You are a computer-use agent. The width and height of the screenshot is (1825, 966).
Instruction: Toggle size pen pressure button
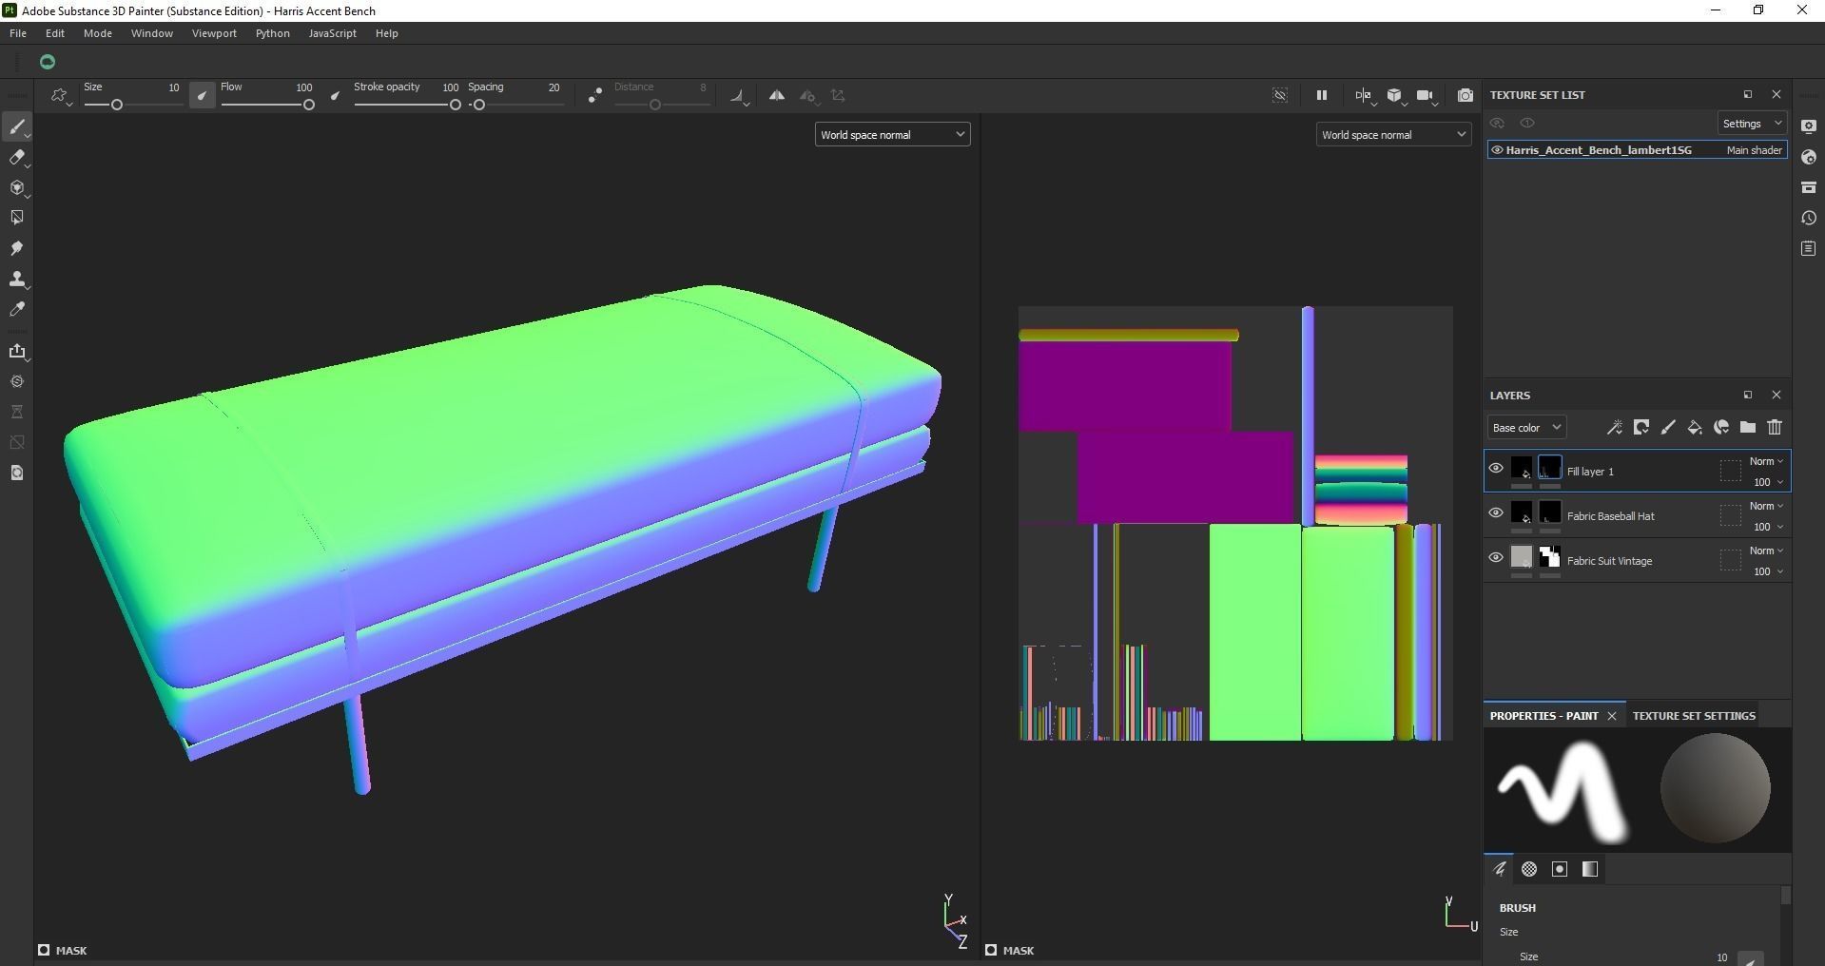tap(202, 95)
